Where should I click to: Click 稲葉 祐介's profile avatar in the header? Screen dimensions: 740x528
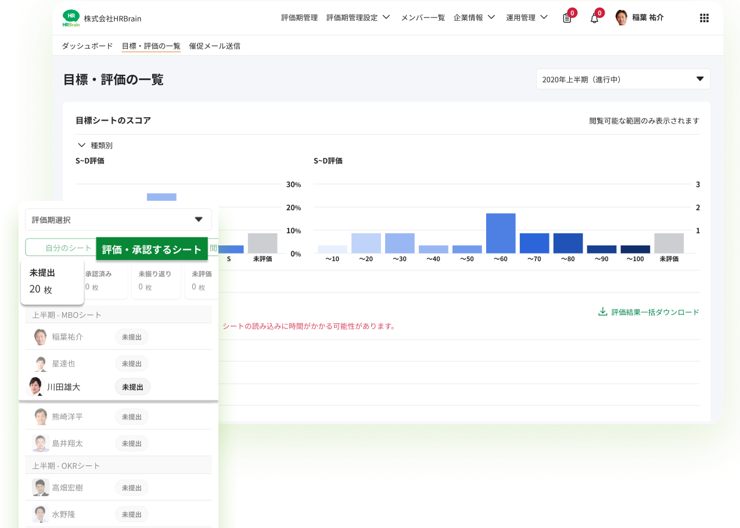(x=621, y=17)
